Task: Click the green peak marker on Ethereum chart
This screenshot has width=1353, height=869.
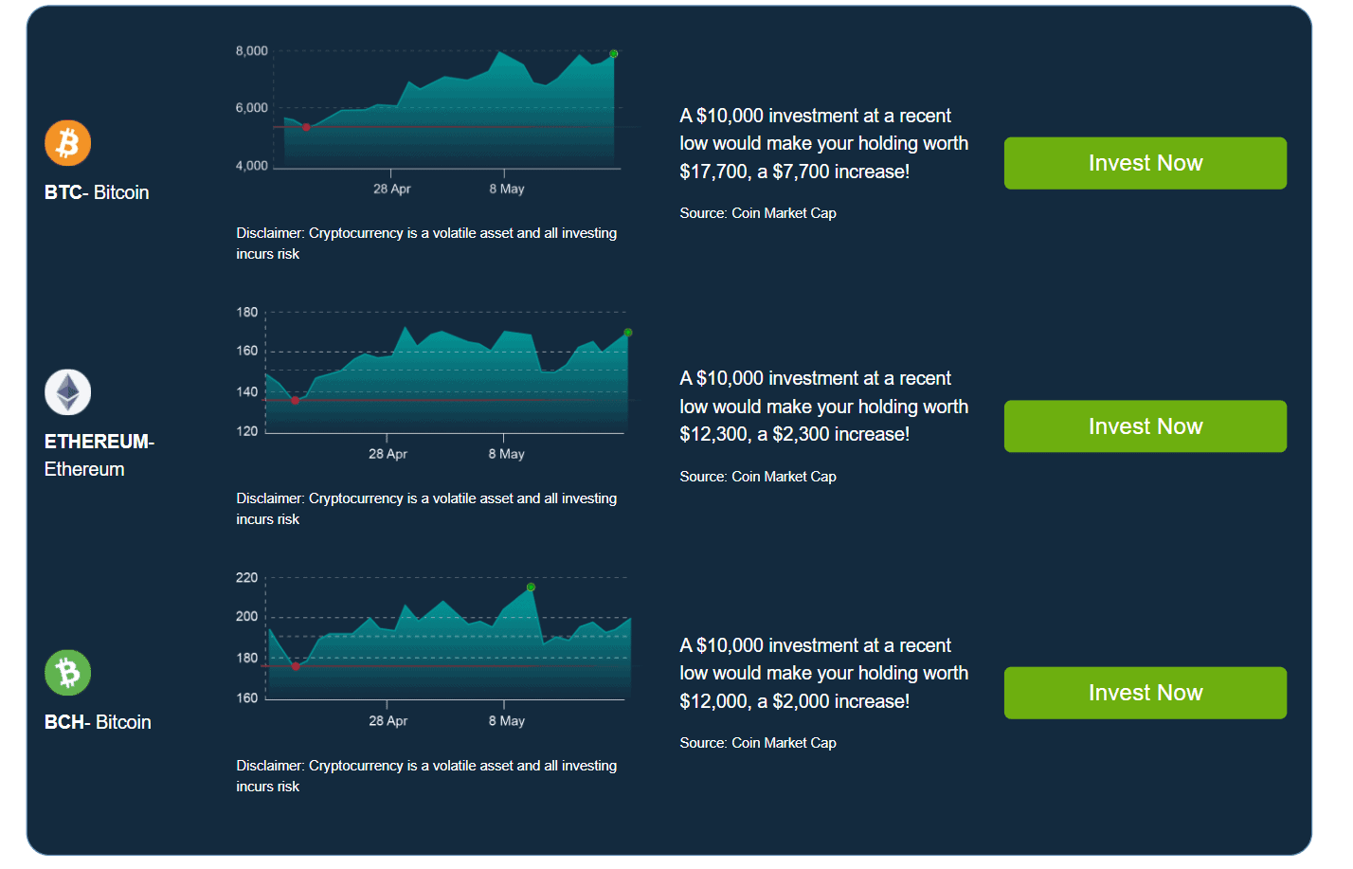Action: click(x=628, y=332)
